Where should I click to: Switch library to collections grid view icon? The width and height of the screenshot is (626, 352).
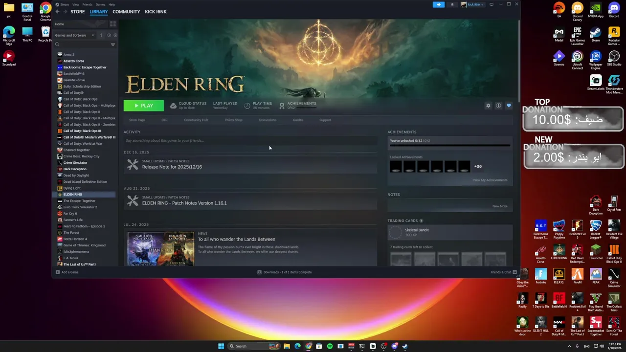click(112, 24)
